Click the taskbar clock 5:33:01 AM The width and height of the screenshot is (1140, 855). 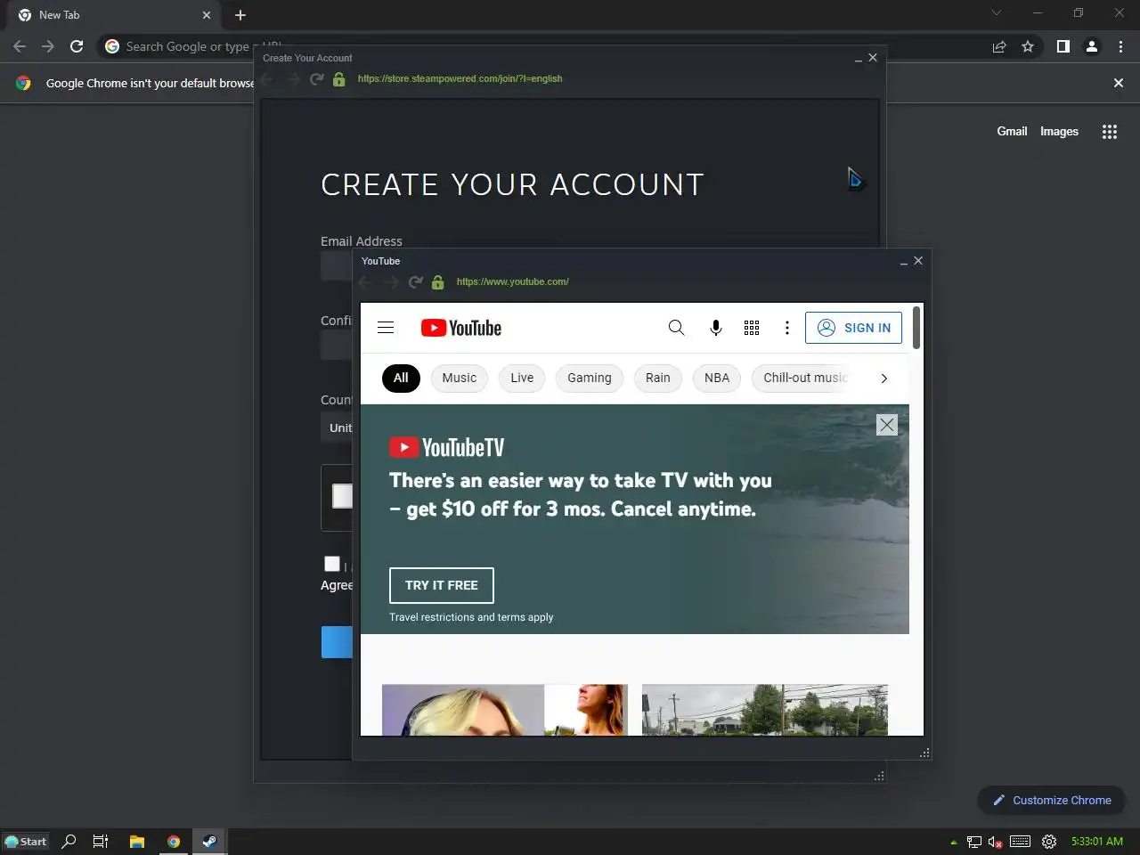pyautogui.click(x=1097, y=841)
